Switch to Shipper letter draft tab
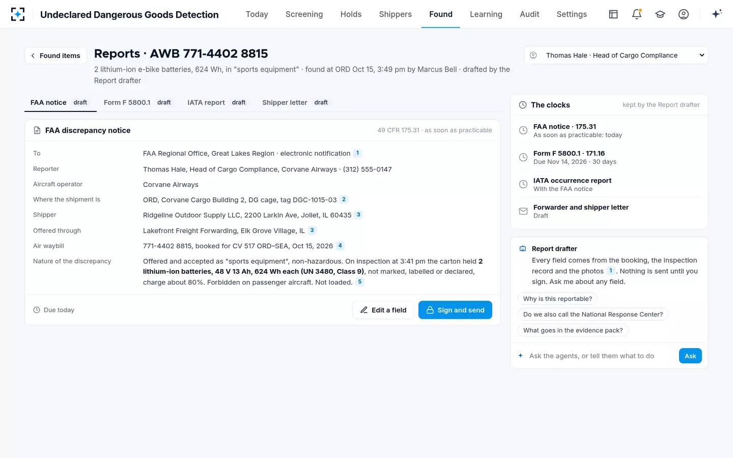This screenshot has height=458, width=733. 295,102
